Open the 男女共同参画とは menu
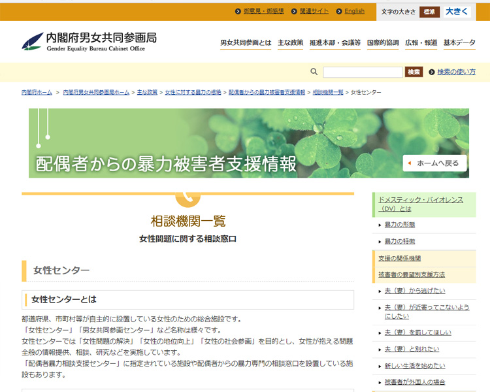 pos(246,43)
